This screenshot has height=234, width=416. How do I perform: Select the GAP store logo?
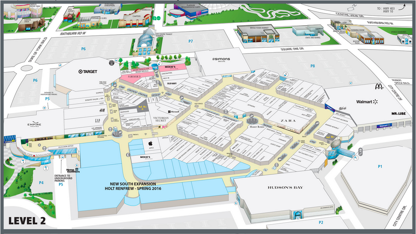click(x=98, y=121)
